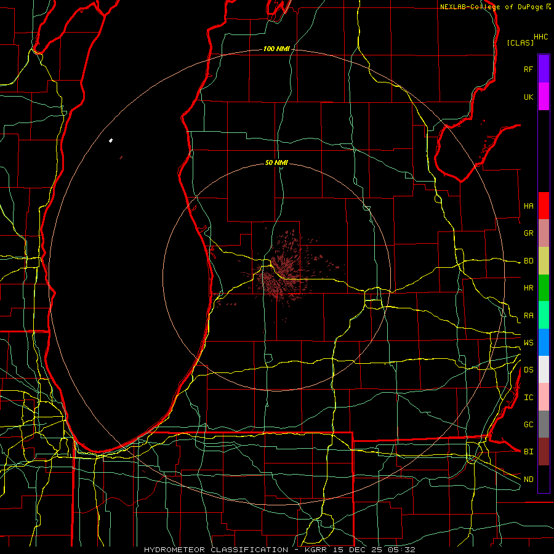The height and width of the screenshot is (554, 554).
Task: Select the GC gray legend swatch
Action: 544,424
